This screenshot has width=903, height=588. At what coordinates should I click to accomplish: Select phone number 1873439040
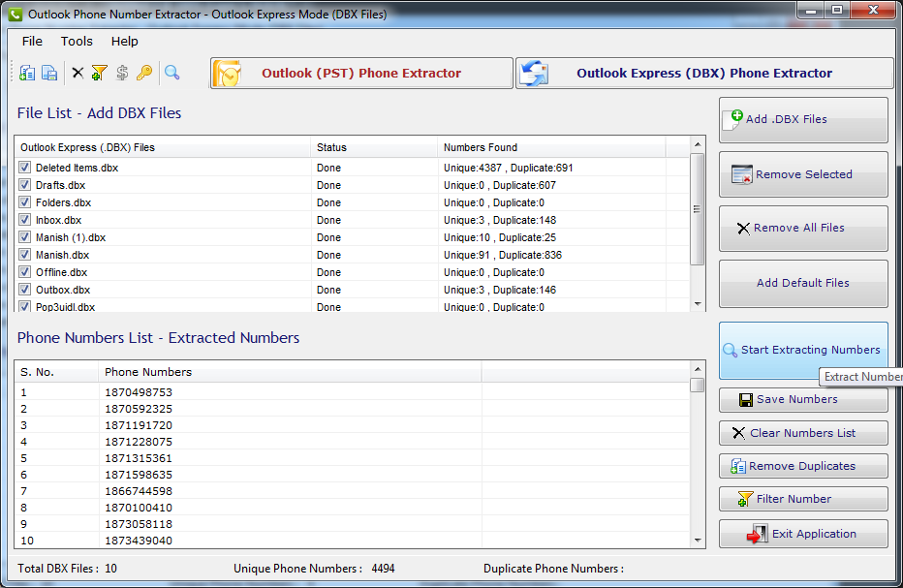139,541
